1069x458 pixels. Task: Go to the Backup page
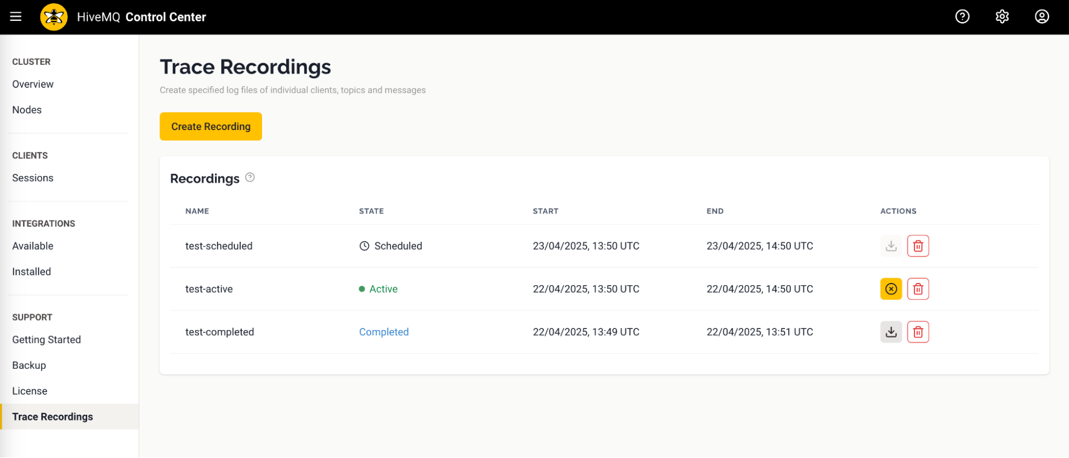[x=29, y=365]
